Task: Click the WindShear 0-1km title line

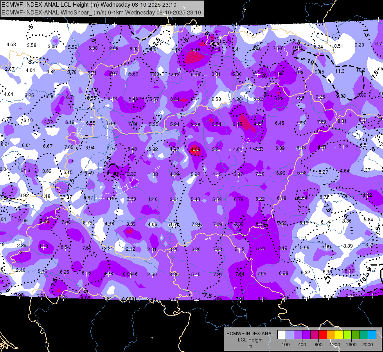Action: point(101,13)
